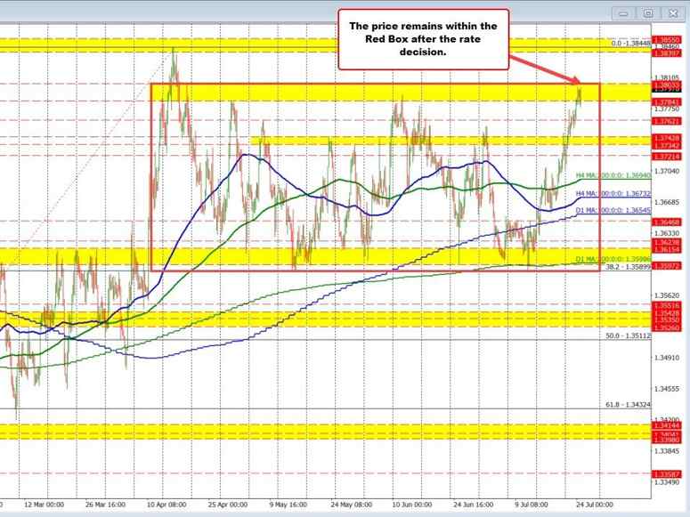Click the 1.36330 price axis value

[x=667, y=233]
